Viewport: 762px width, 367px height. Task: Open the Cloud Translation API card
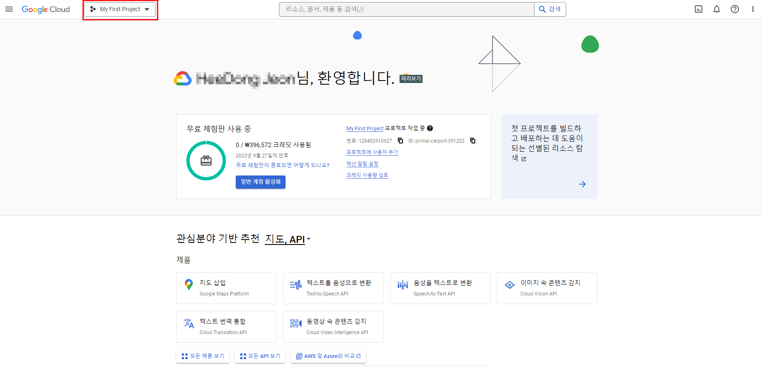(226, 327)
